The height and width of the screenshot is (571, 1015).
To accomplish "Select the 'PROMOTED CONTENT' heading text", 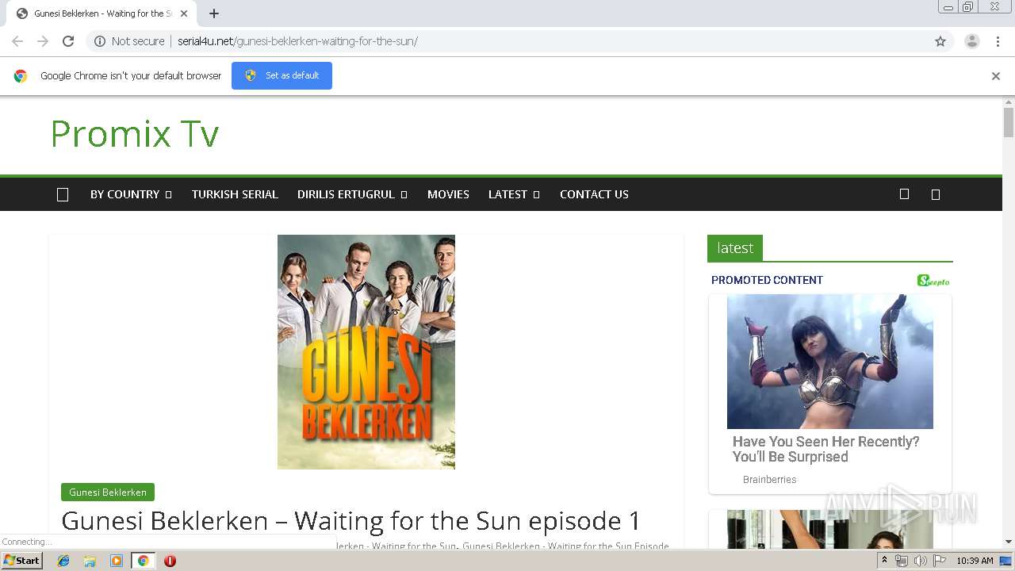I will 767,280.
